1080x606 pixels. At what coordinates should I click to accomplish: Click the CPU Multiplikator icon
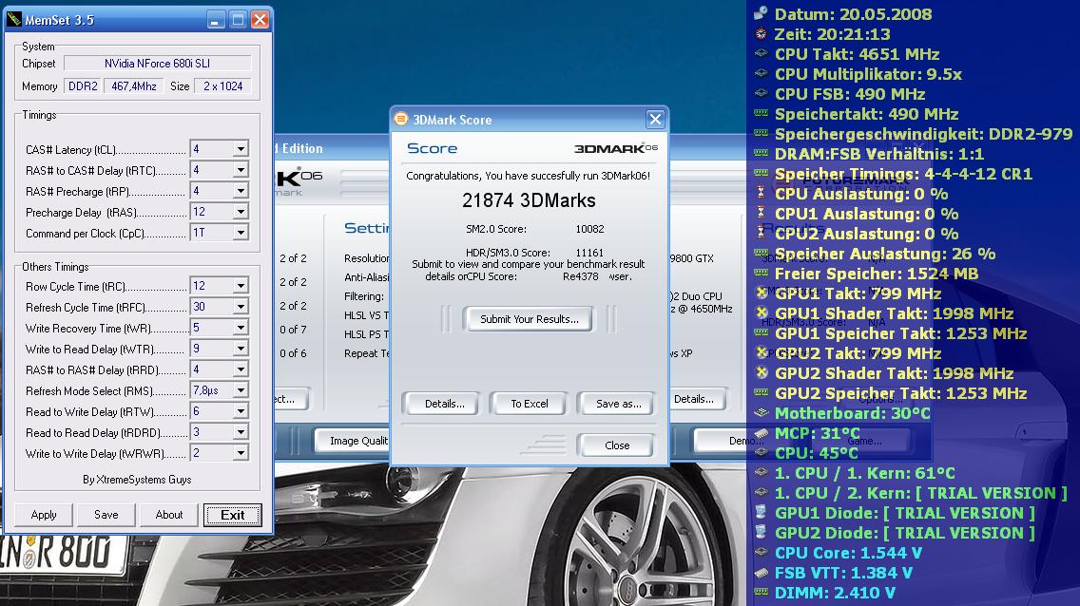tap(761, 73)
